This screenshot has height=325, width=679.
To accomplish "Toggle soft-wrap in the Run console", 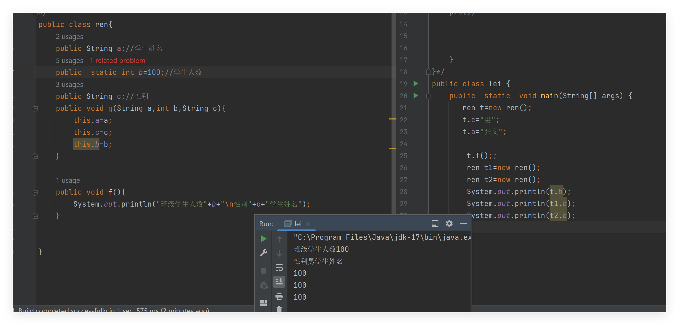I will click(x=279, y=268).
